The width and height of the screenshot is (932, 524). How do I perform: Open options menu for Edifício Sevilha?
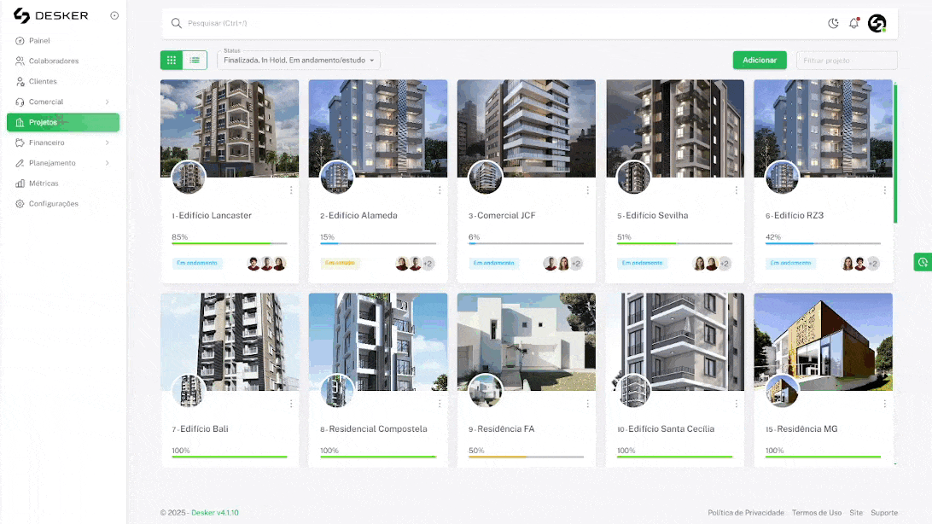click(x=736, y=190)
